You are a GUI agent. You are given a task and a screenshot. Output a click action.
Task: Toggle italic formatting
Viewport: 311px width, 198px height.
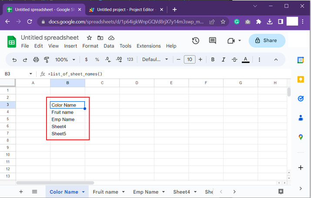224,59
